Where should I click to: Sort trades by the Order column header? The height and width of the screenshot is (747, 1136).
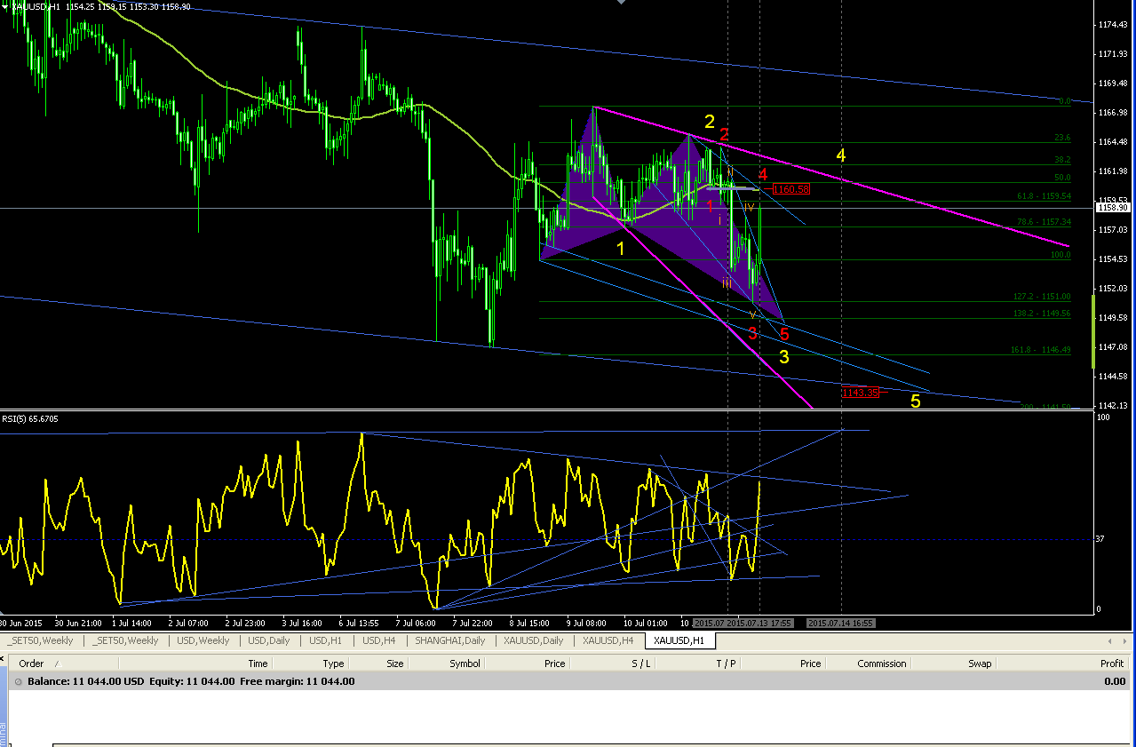32,664
